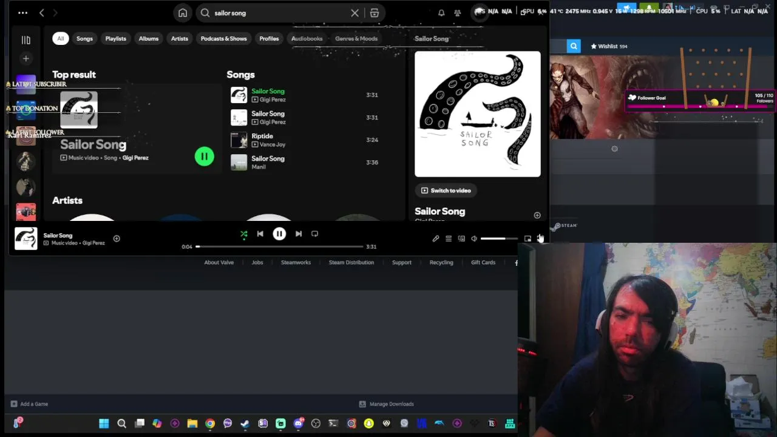
Task: Select the Songs filter chip
Action: click(x=84, y=38)
